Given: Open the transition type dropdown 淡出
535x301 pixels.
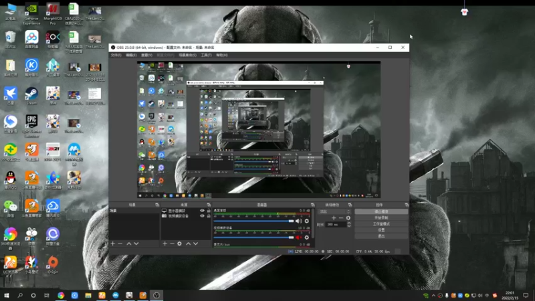Looking at the screenshot, I should click(x=334, y=211).
